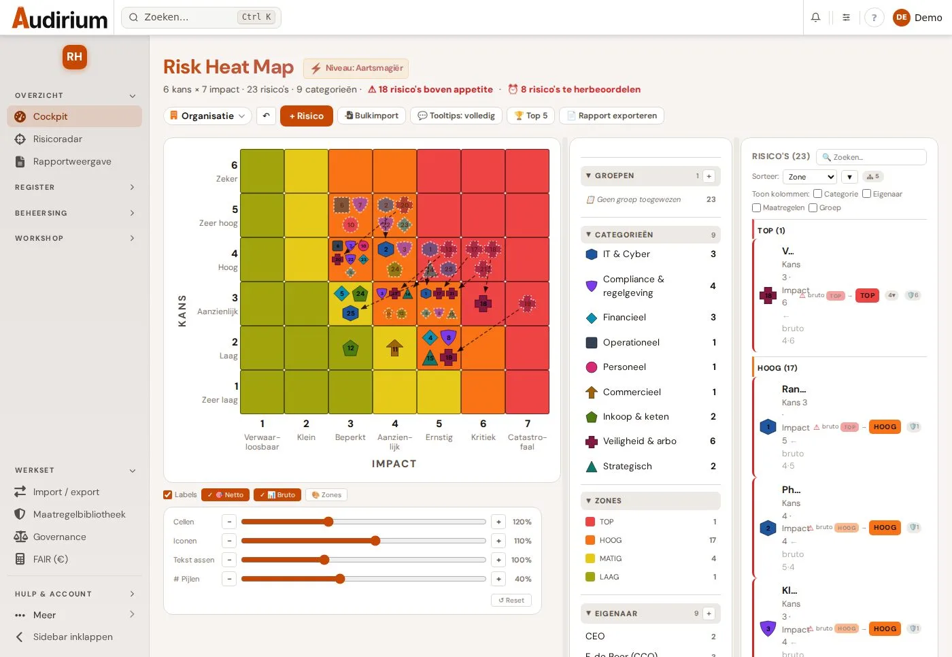
Task: Open the display settings sliders icon
Action: pyautogui.click(x=846, y=18)
